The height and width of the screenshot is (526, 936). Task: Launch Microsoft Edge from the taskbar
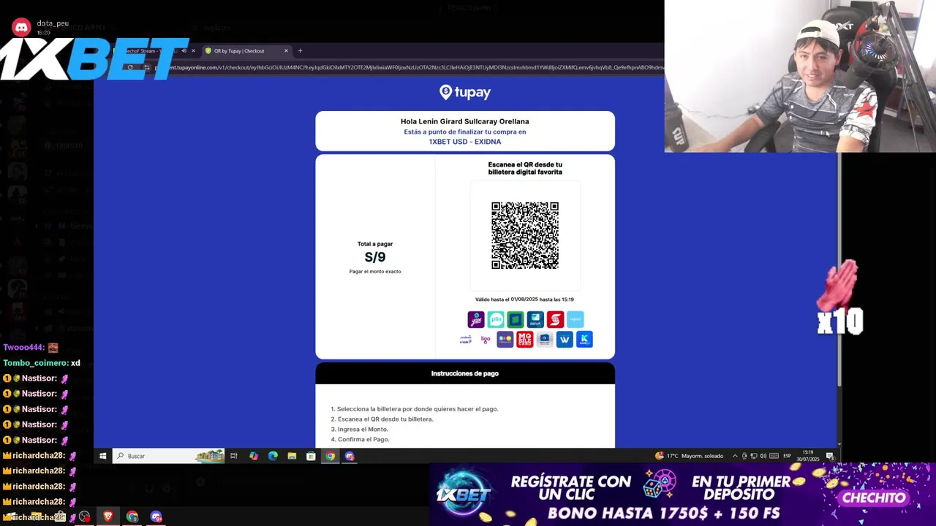point(273,456)
